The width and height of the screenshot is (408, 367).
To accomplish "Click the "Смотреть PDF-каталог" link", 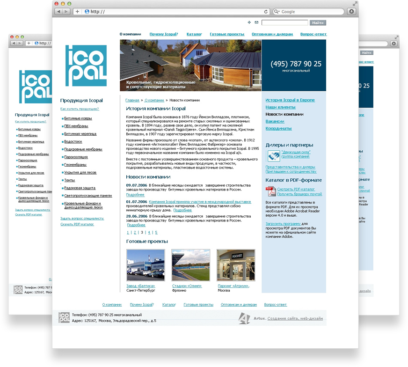I will point(296,189).
